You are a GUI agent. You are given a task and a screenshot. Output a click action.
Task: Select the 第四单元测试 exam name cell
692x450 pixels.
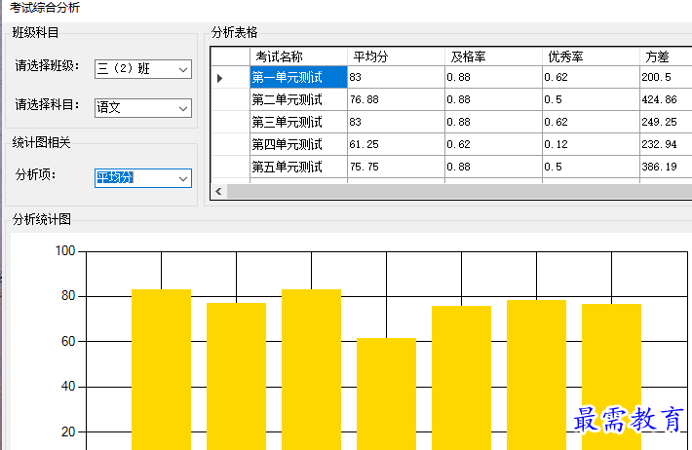(298, 144)
